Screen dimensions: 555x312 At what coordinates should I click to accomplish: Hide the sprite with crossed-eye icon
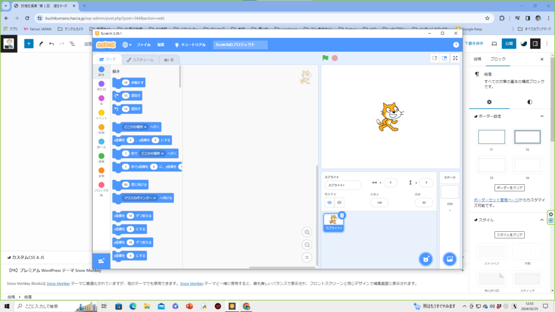coord(339,202)
